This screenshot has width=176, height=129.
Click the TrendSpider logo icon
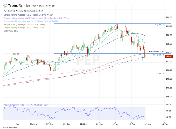point(5,6)
